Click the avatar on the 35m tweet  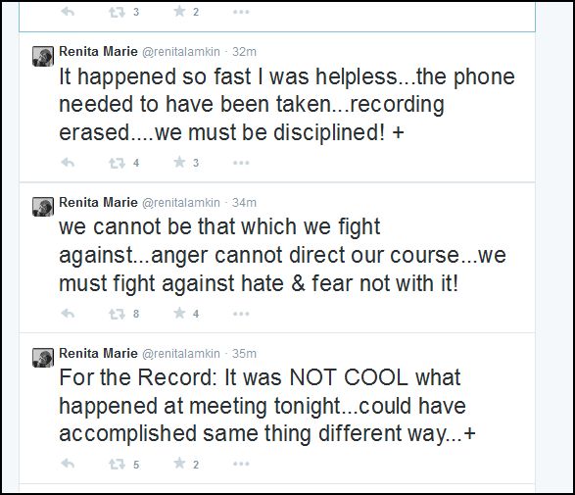[43, 358]
